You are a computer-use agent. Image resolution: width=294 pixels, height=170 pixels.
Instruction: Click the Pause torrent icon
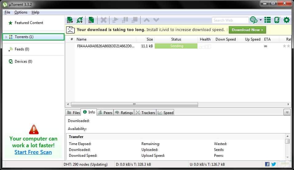pos(125,20)
